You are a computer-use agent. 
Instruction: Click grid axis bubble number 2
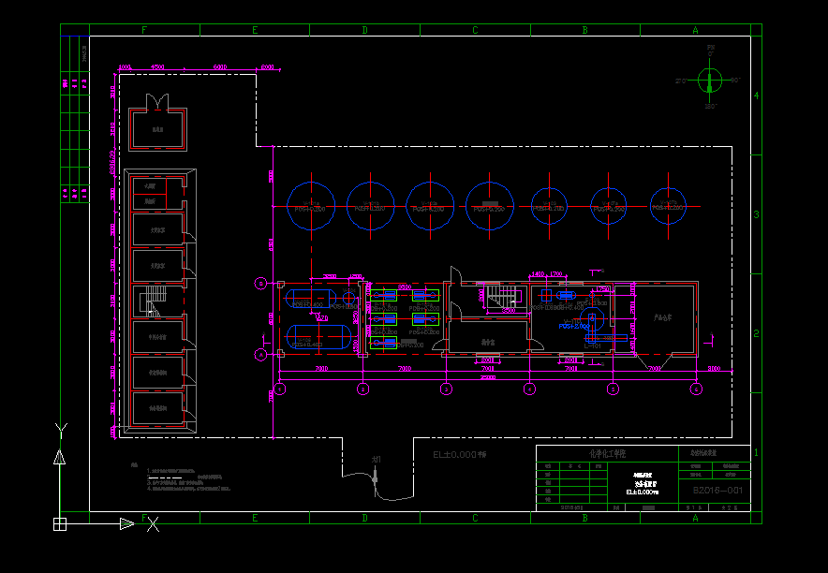tap(362, 389)
